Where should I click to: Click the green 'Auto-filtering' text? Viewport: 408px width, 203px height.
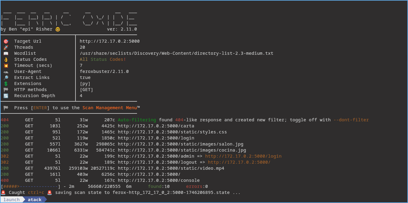pyautogui.click(x=137, y=120)
